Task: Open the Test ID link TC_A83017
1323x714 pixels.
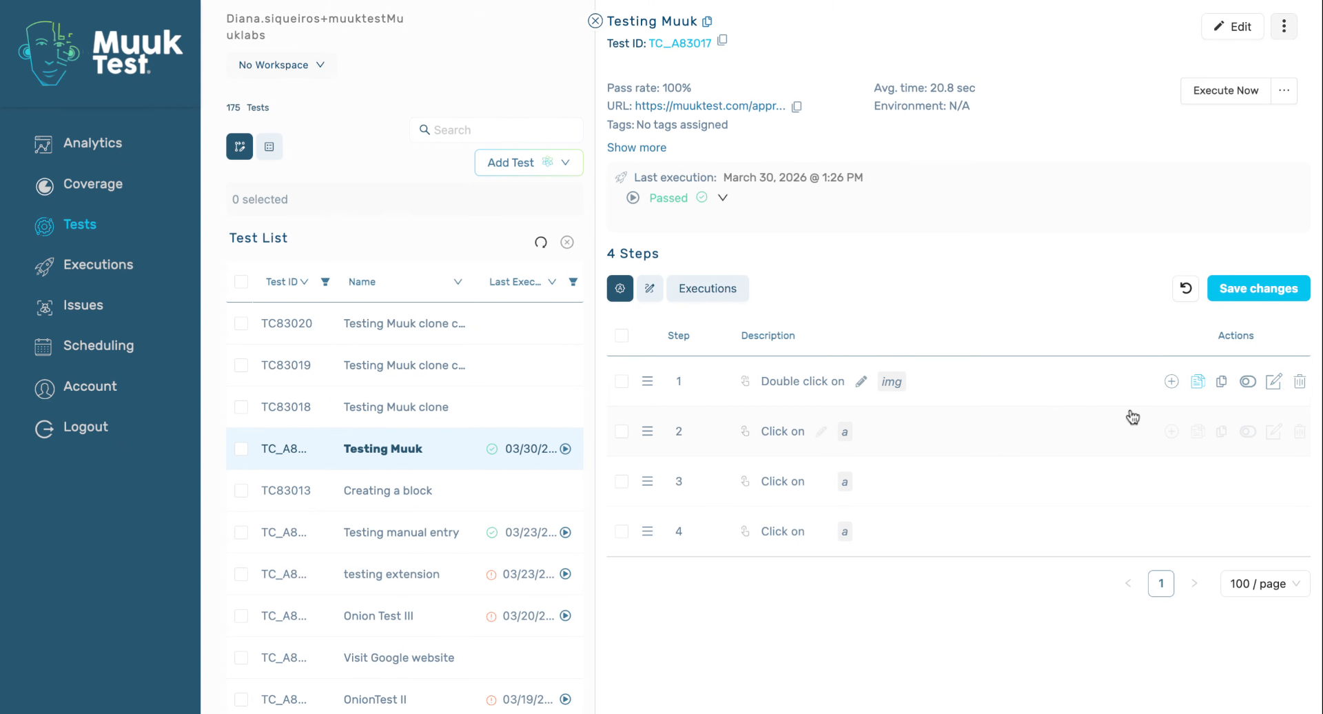Action: pos(679,43)
